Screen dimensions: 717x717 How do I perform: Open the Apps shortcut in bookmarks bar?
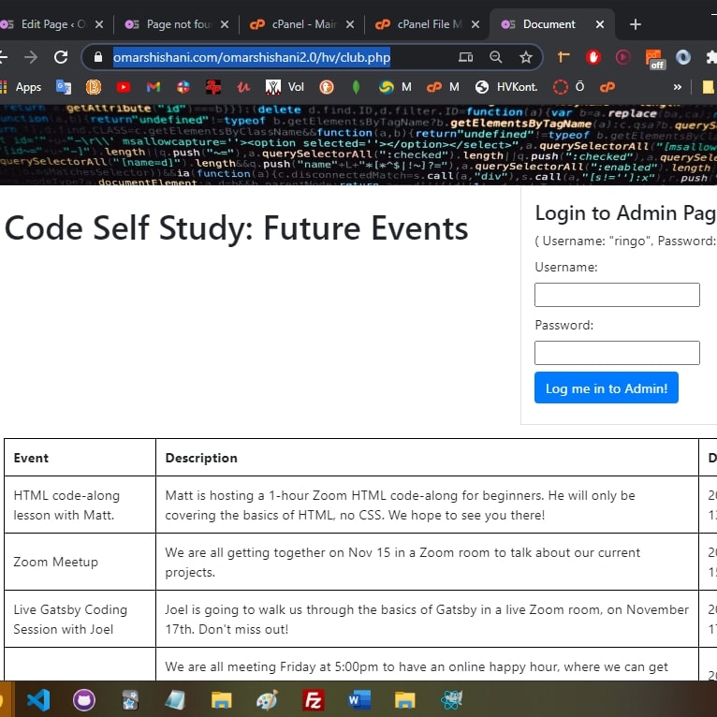coord(21,87)
